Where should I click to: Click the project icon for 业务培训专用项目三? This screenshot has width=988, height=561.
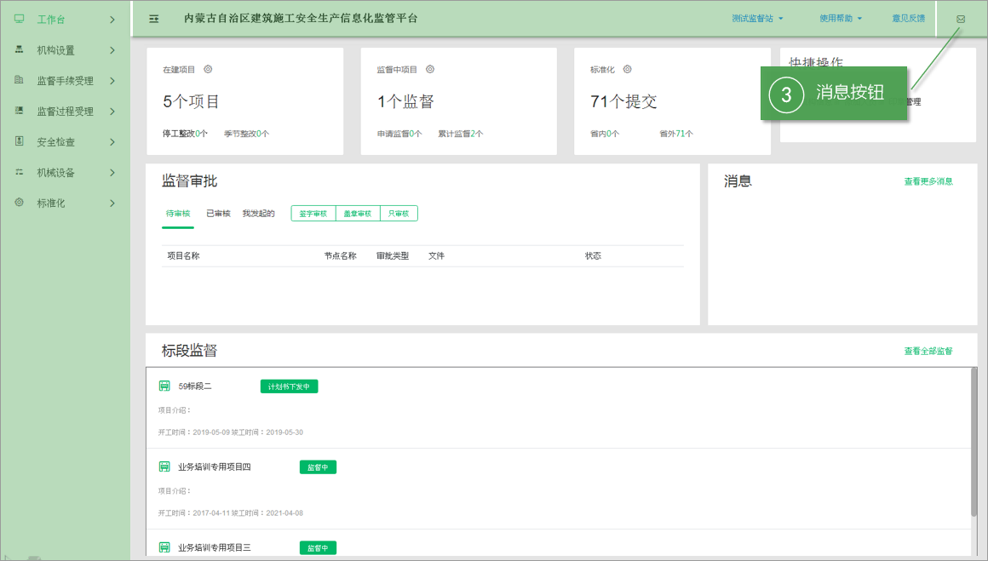click(164, 547)
